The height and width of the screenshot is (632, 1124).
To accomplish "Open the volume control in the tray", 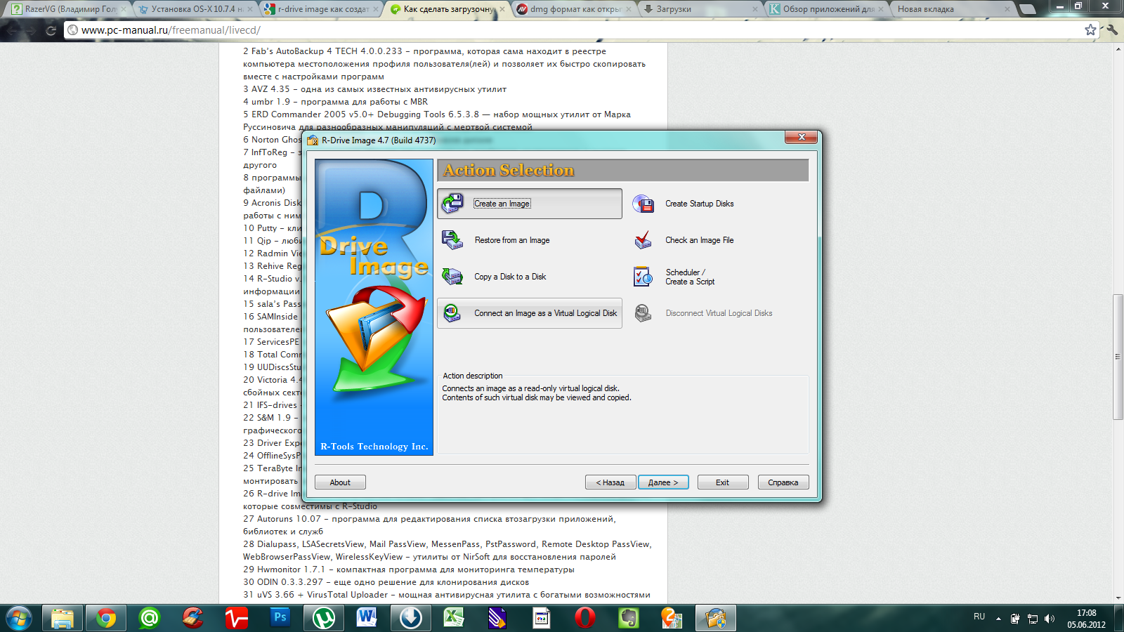I will [x=1050, y=619].
